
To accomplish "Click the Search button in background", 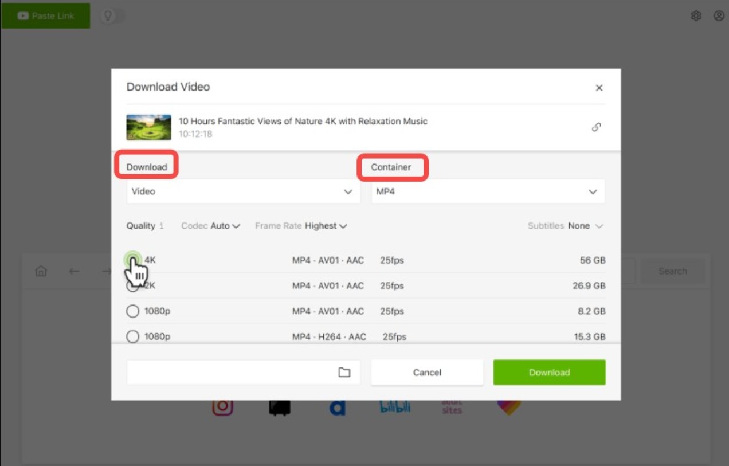I will (x=672, y=271).
